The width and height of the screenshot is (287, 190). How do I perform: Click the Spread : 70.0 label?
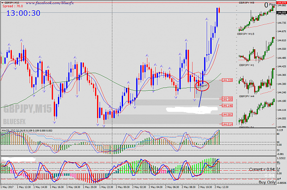tap(13, 6)
